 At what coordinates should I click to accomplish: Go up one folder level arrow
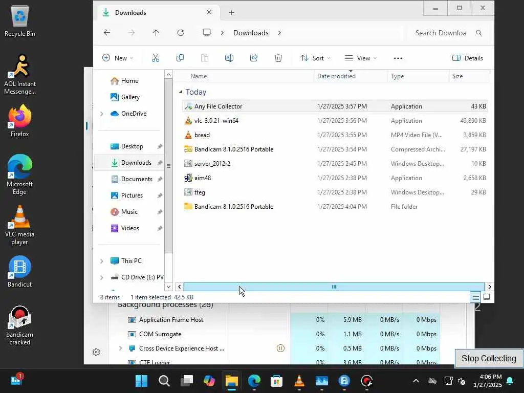click(156, 32)
